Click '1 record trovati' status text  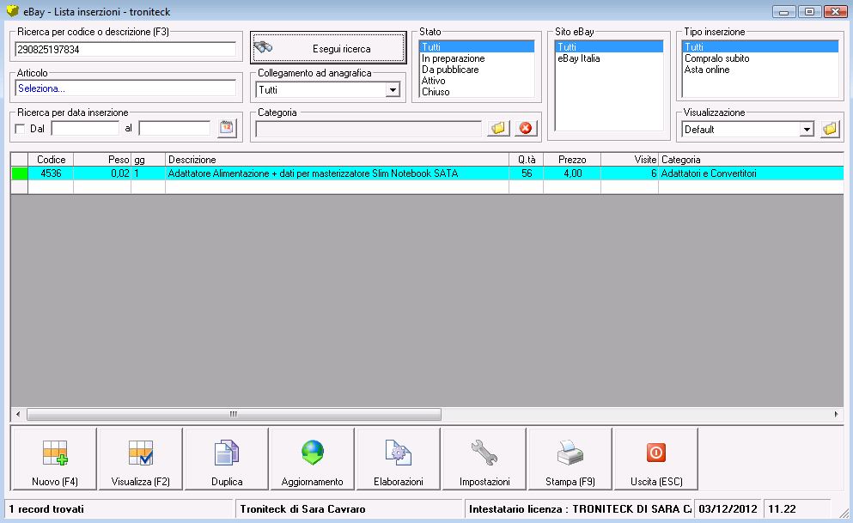(x=46, y=509)
